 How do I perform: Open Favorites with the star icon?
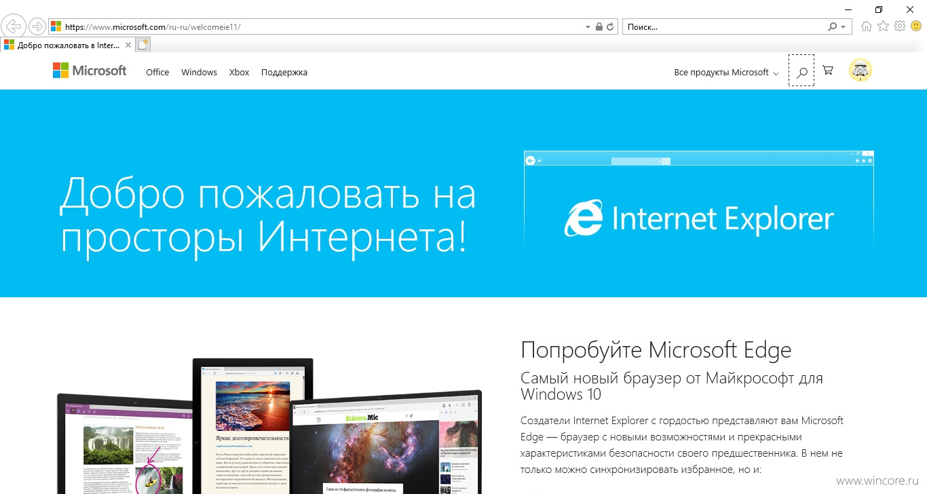pos(883,26)
